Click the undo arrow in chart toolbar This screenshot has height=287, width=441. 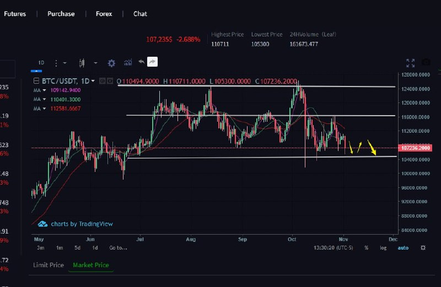[141, 62]
